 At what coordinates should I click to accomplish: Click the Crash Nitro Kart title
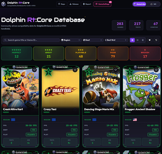tap(13, 109)
